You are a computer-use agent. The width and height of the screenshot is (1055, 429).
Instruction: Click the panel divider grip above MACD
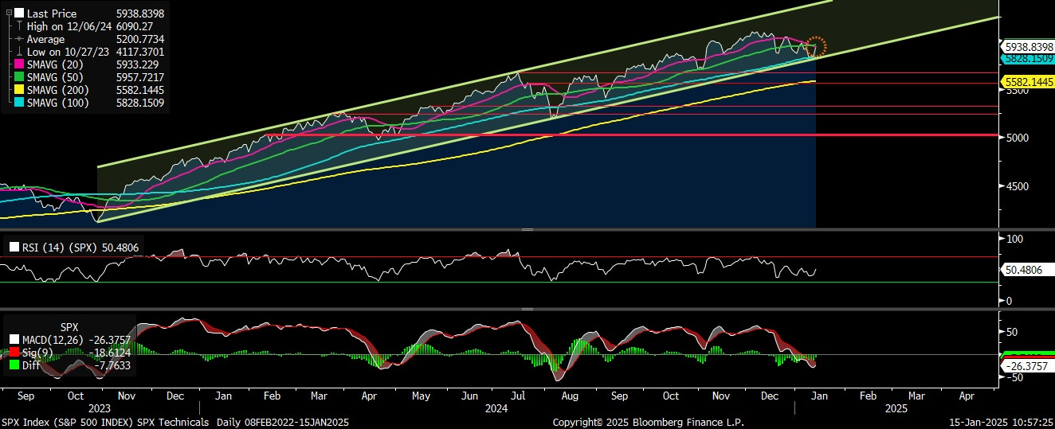point(527,309)
